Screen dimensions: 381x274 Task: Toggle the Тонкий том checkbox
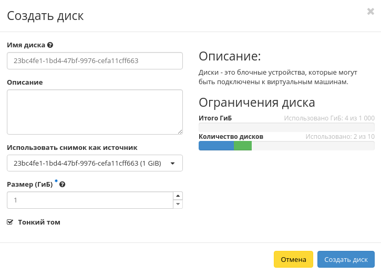coord(10,222)
